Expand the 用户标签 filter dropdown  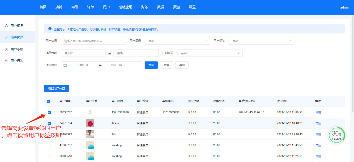[261, 41]
